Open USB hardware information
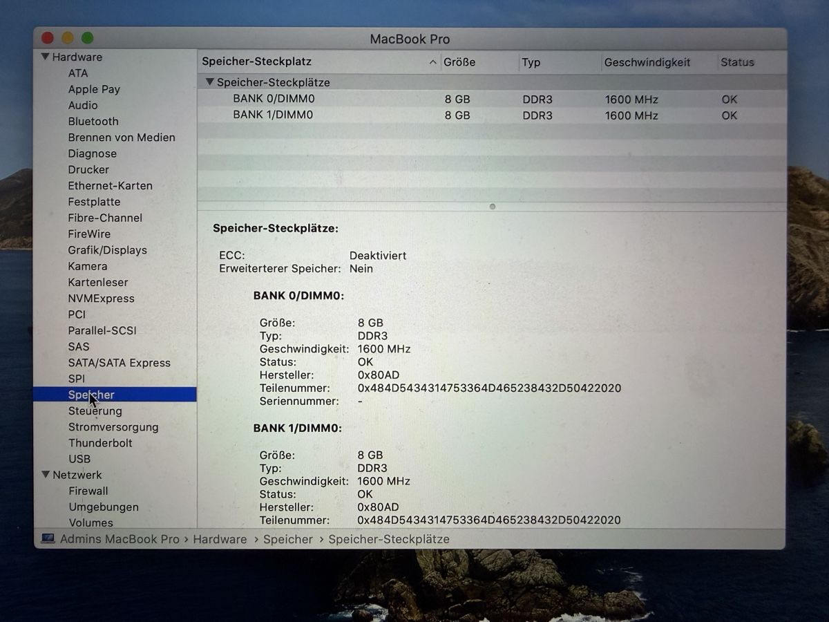829x622 pixels. point(79,459)
